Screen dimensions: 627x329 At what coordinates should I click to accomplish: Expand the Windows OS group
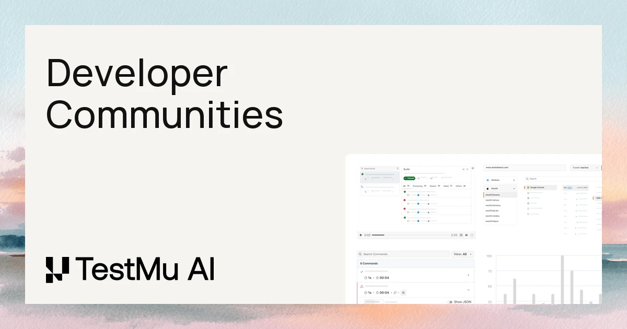(x=514, y=180)
